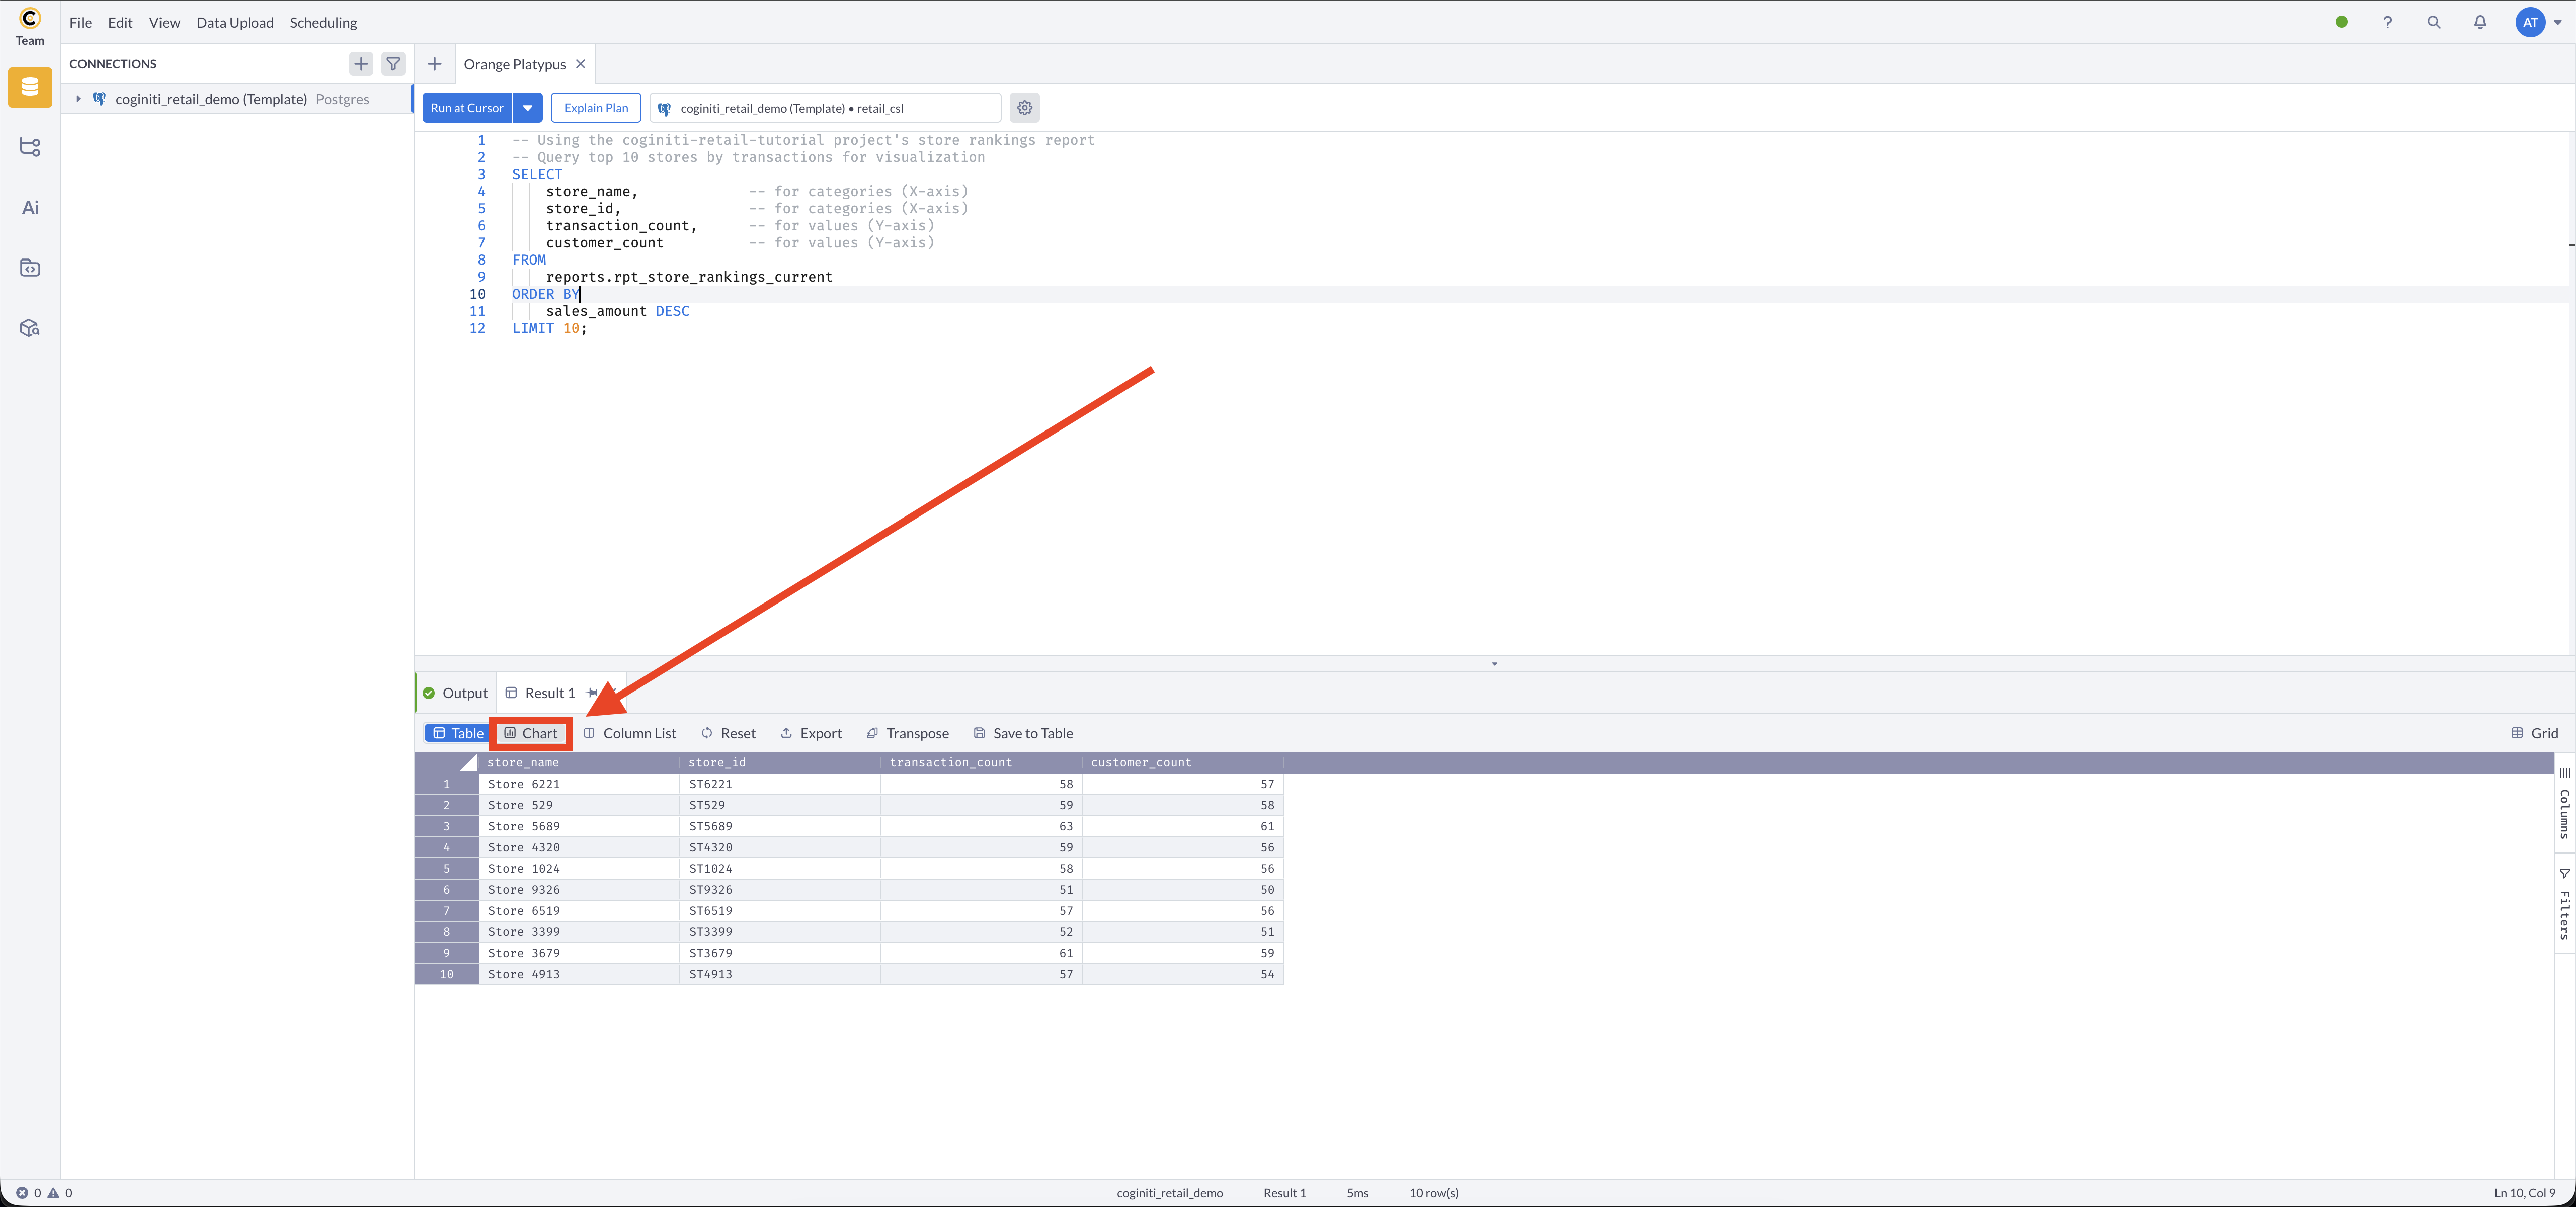2576x1207 pixels.
Task: Open the data flow sidebar icon
Action: coord(30,147)
